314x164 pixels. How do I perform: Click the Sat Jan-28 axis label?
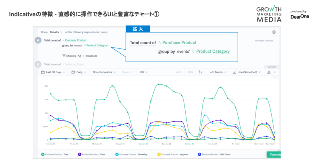click(x=190, y=144)
